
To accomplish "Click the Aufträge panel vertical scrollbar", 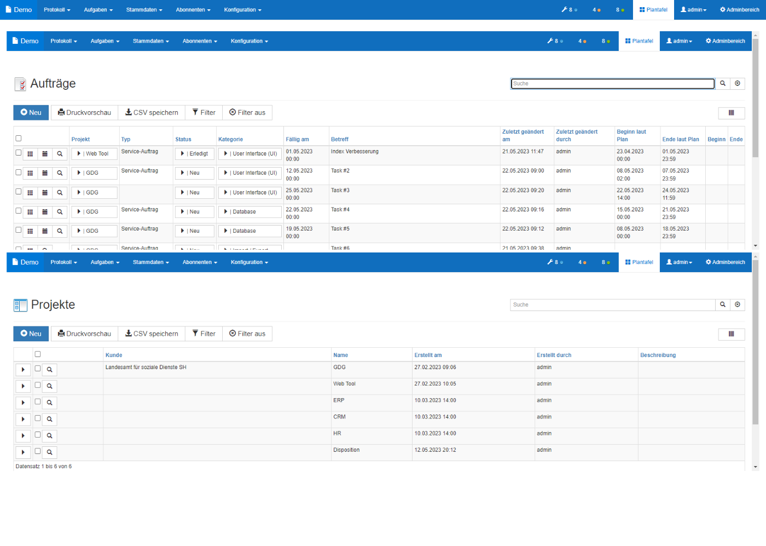I will (756, 99).
